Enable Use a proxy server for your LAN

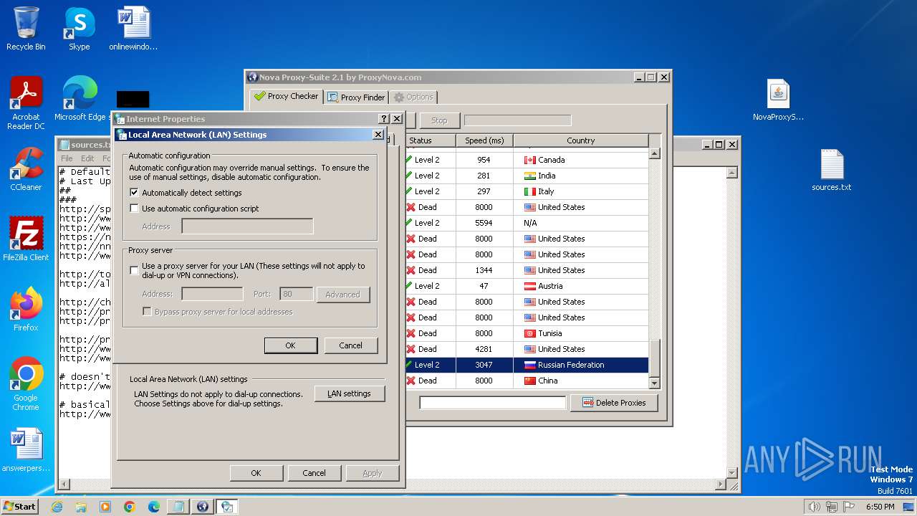134,270
